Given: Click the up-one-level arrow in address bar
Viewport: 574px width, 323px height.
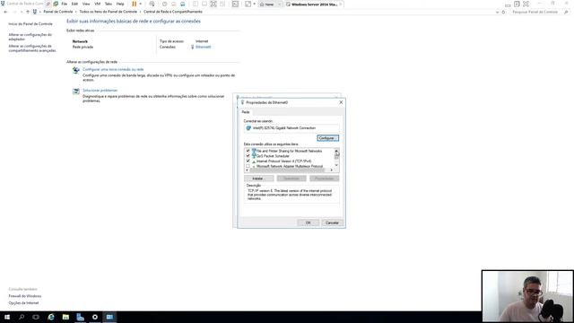Looking at the screenshot, I should coord(28,12).
